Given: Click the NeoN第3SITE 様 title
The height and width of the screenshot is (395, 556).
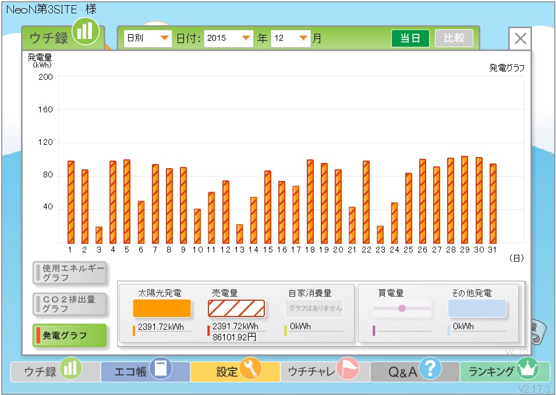Looking at the screenshot, I should [51, 9].
